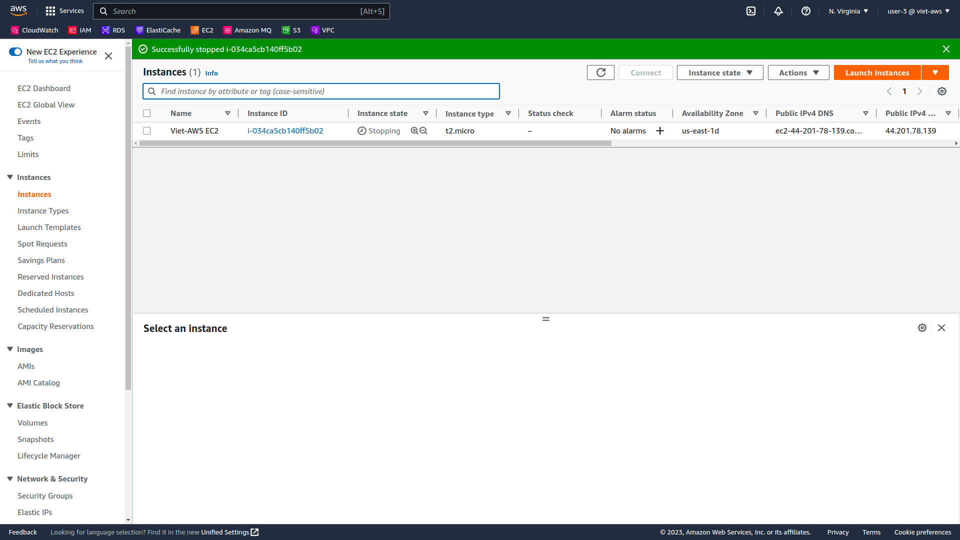Open the CloudWatch shortcut icon
960x540 pixels.
[x=15, y=30]
